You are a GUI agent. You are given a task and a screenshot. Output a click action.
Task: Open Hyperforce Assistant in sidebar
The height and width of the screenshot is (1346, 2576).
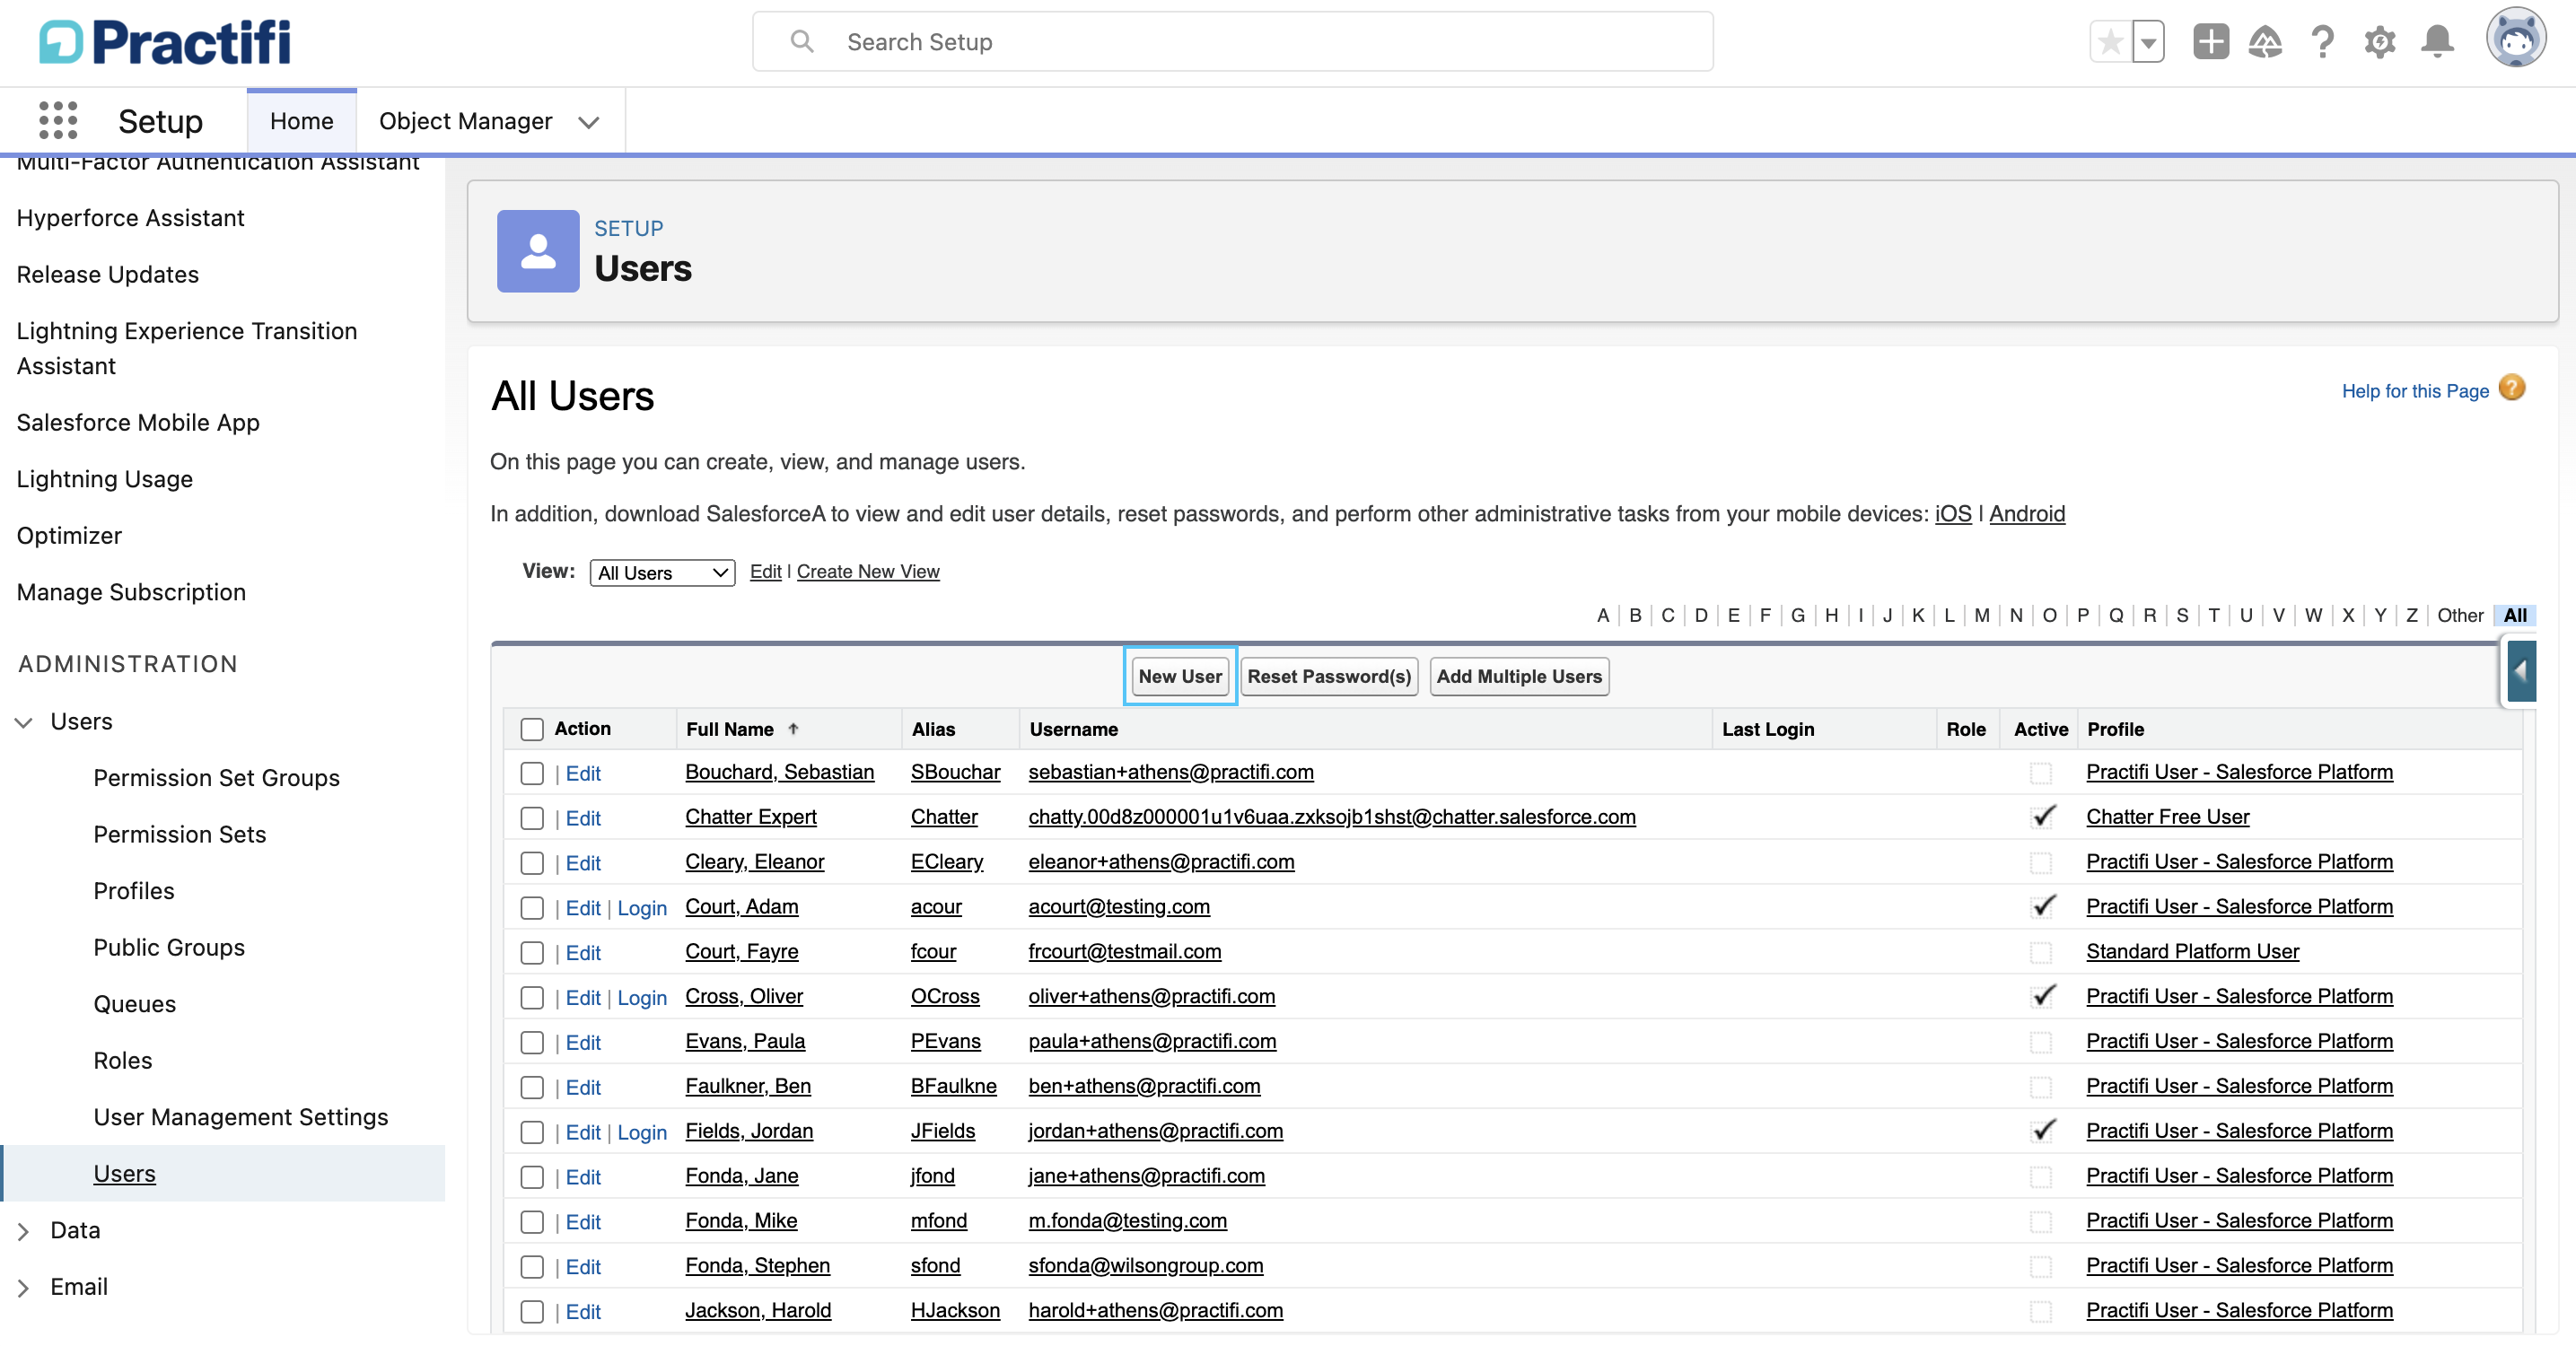click(x=130, y=218)
